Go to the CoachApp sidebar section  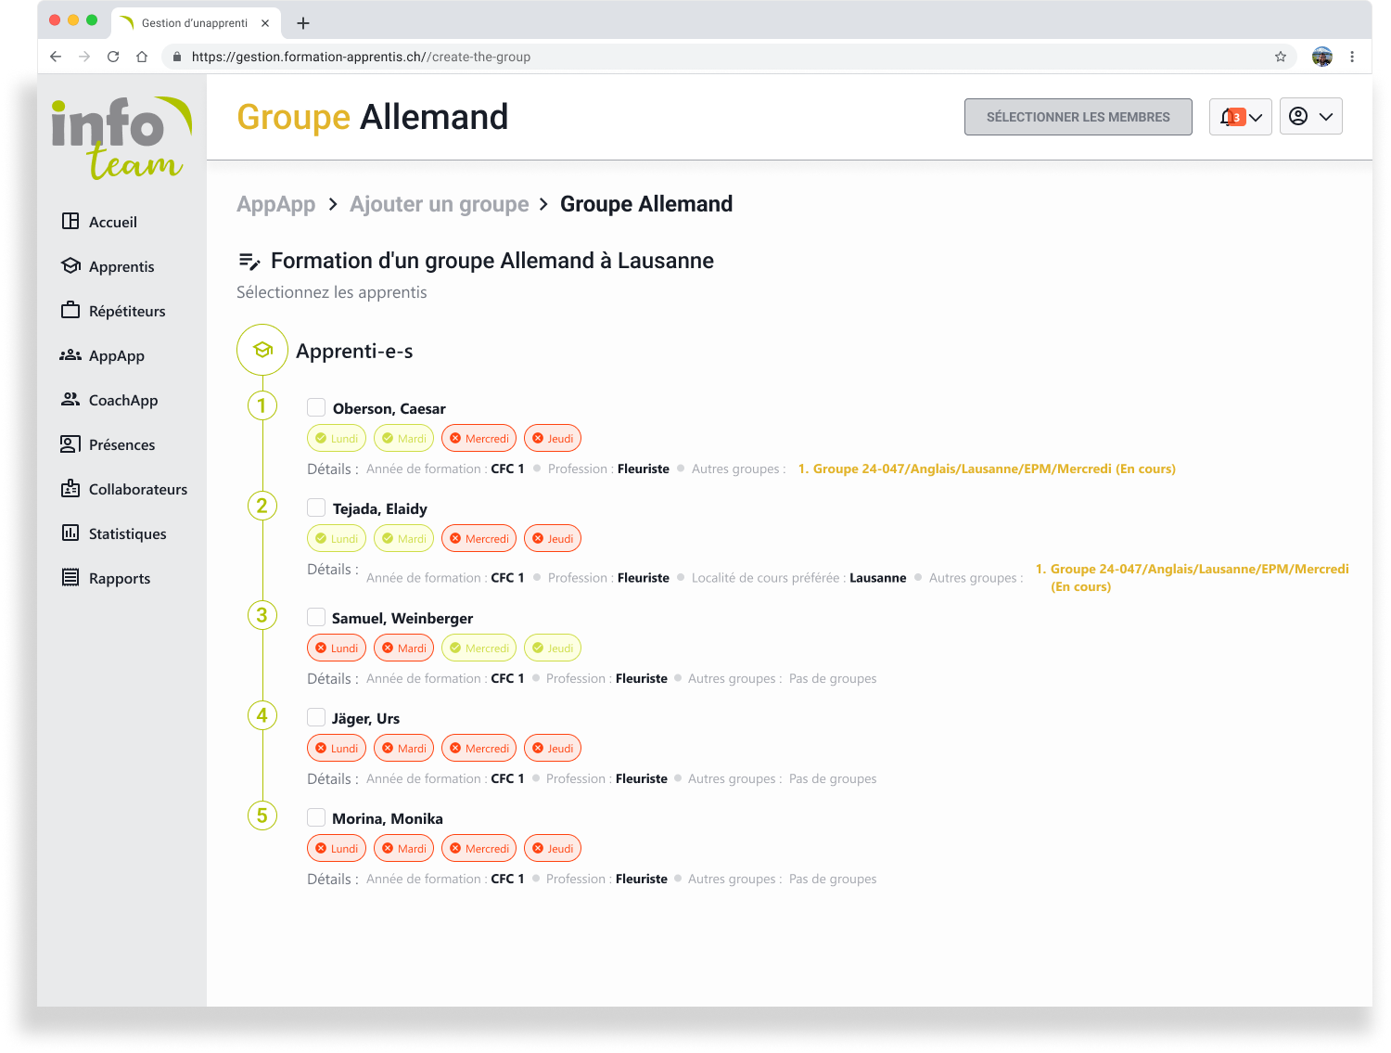122,400
